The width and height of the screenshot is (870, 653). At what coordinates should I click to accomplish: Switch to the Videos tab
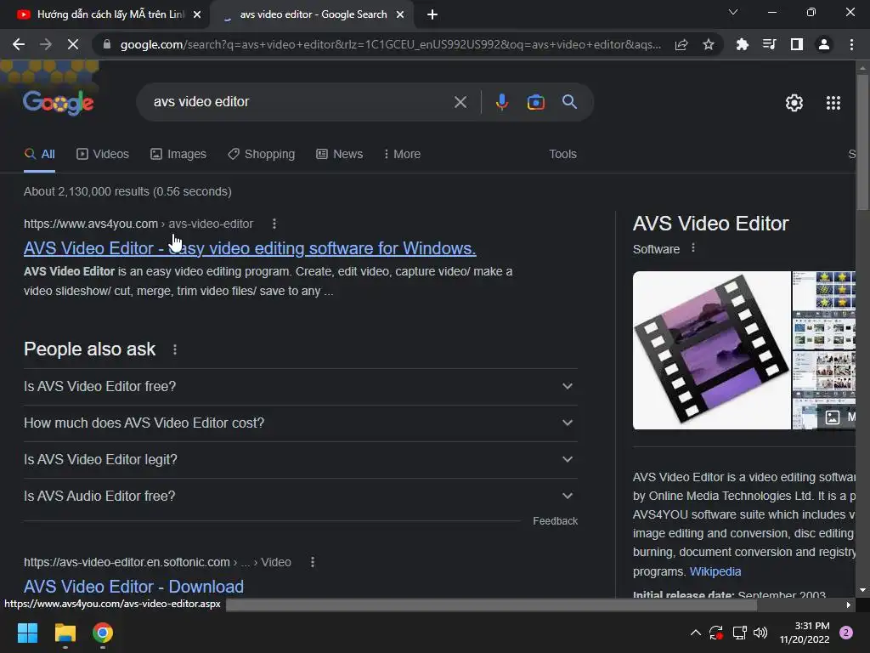click(103, 154)
